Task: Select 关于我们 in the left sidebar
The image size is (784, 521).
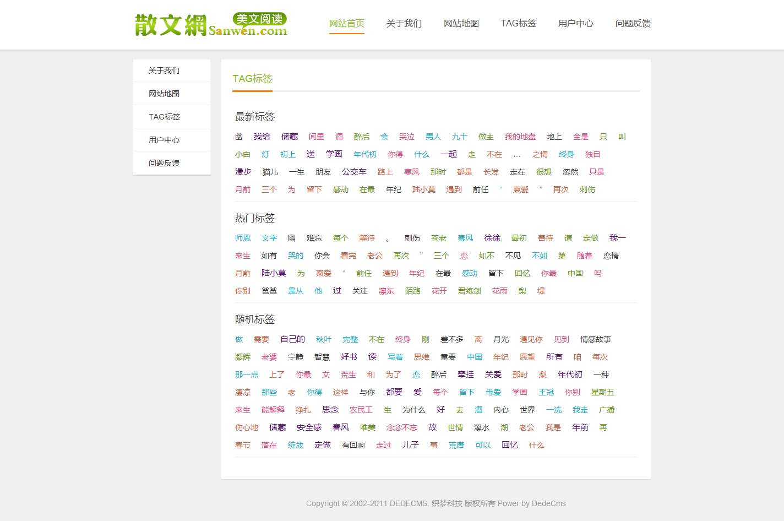Action: [x=164, y=70]
